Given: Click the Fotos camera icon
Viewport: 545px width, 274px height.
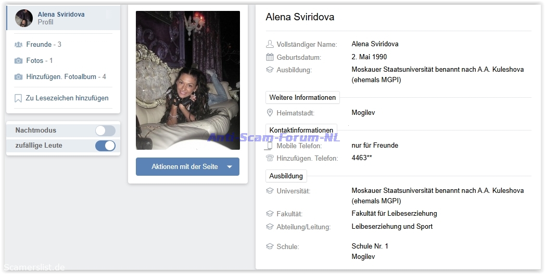Looking at the screenshot, I should tap(19, 61).
